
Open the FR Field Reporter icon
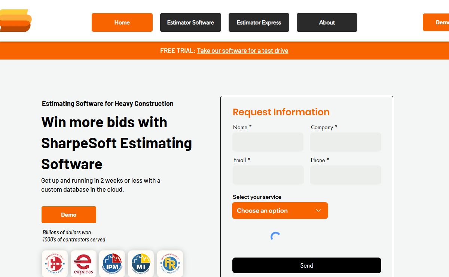(170, 264)
